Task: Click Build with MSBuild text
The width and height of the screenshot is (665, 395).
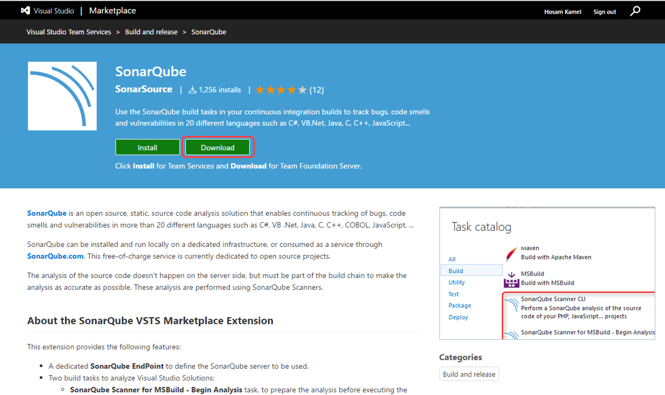Action: 547,283
